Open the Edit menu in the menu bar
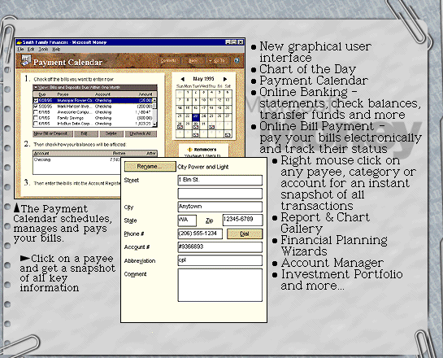This screenshot has width=443, height=358. click(31, 49)
